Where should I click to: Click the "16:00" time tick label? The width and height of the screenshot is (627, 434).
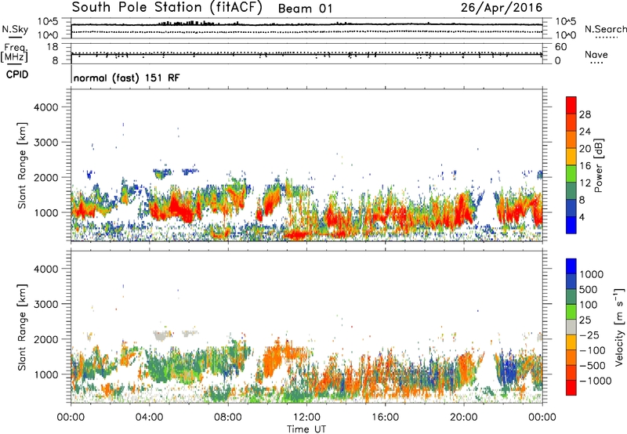385,418
